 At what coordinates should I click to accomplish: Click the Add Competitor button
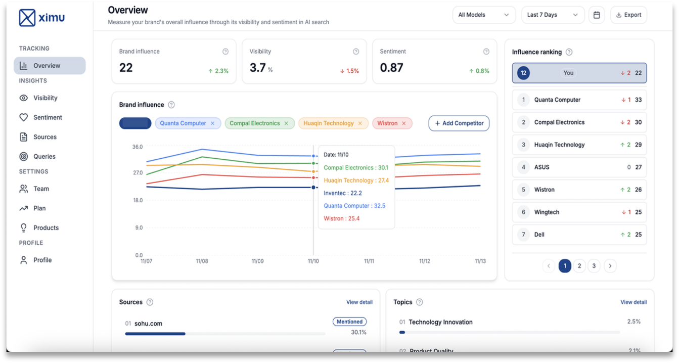(459, 123)
